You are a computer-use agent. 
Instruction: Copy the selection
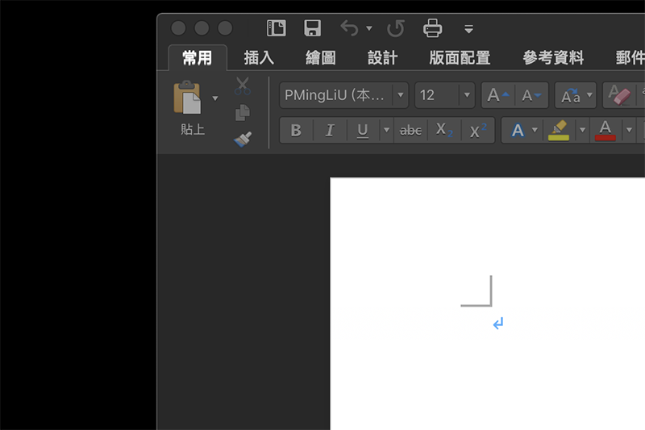243,113
